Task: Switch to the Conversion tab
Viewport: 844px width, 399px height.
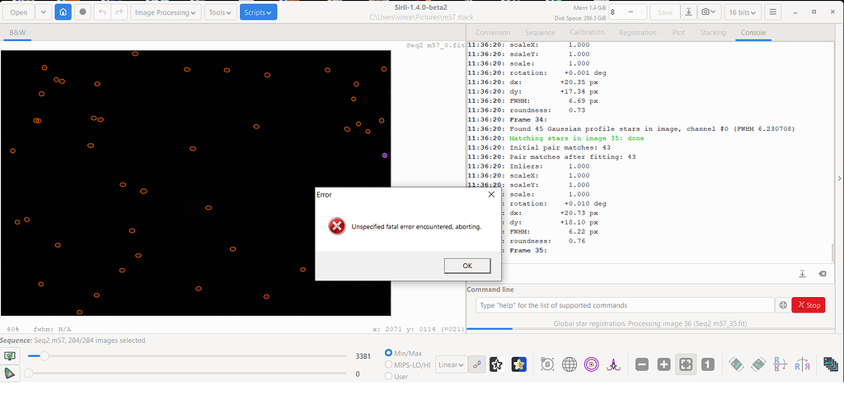Action: coord(493,33)
